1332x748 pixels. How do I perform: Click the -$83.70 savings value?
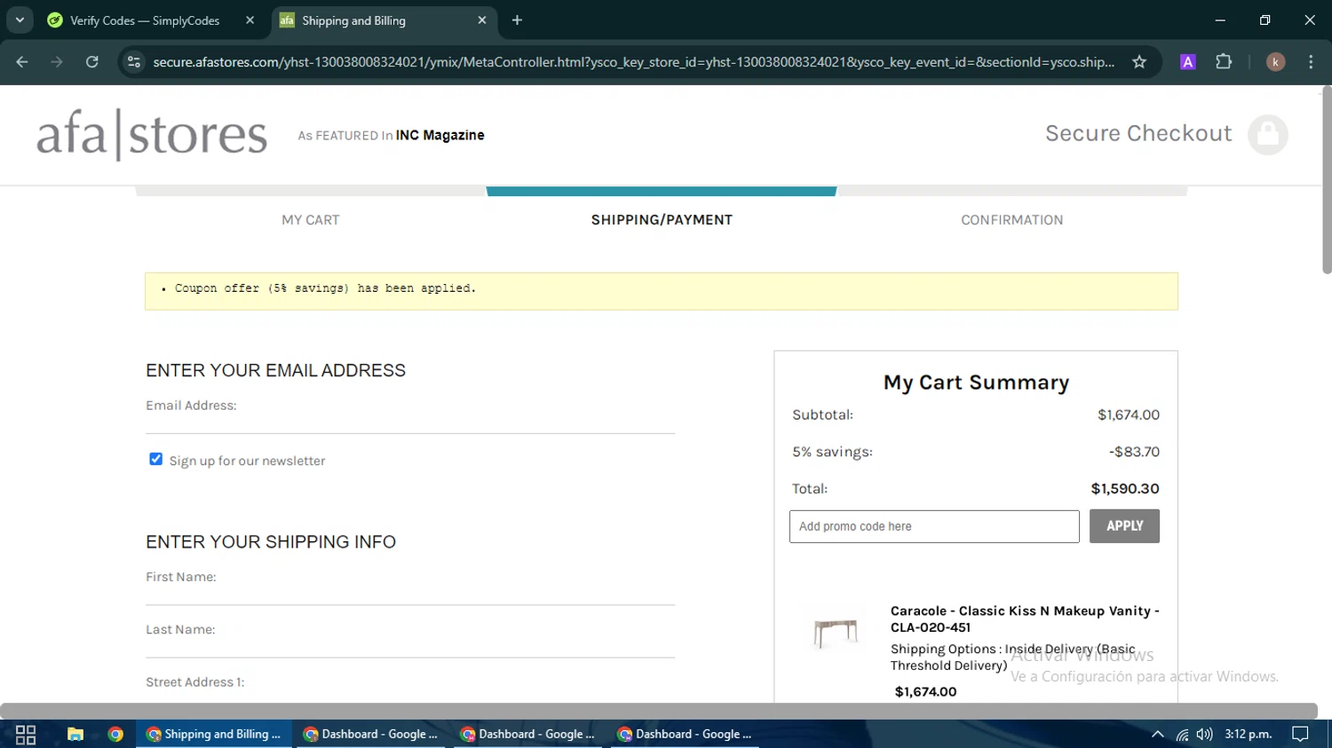pyautogui.click(x=1134, y=452)
